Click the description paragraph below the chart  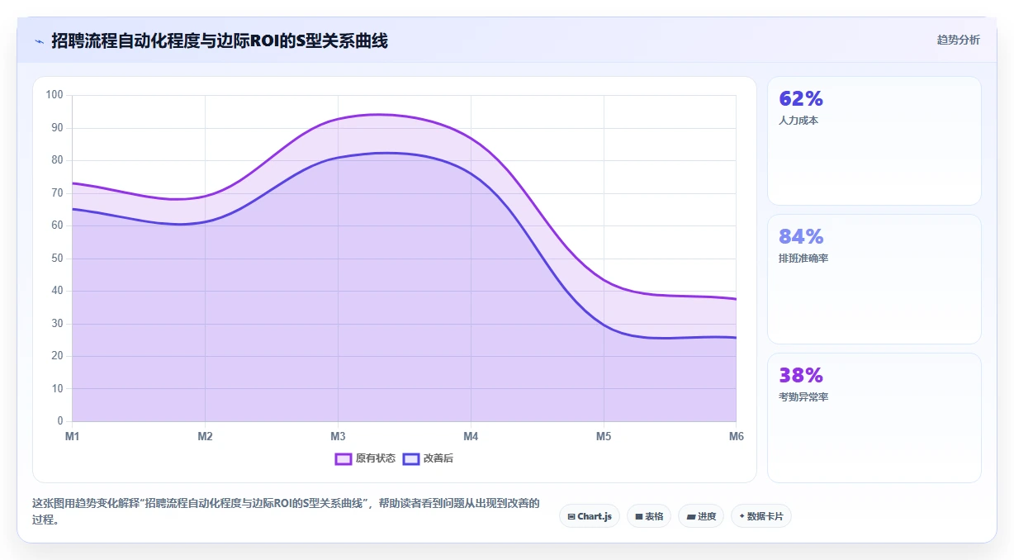[286, 511]
